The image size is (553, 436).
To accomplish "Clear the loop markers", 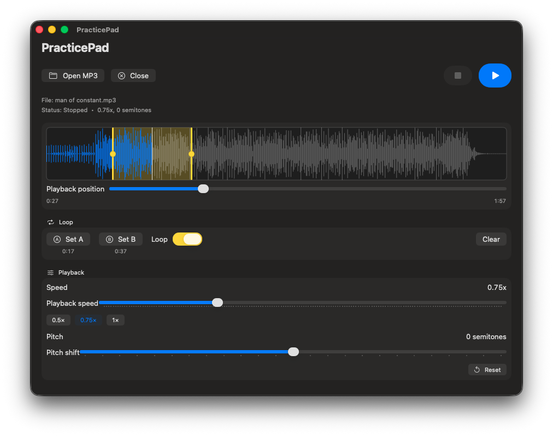I will [x=491, y=239].
